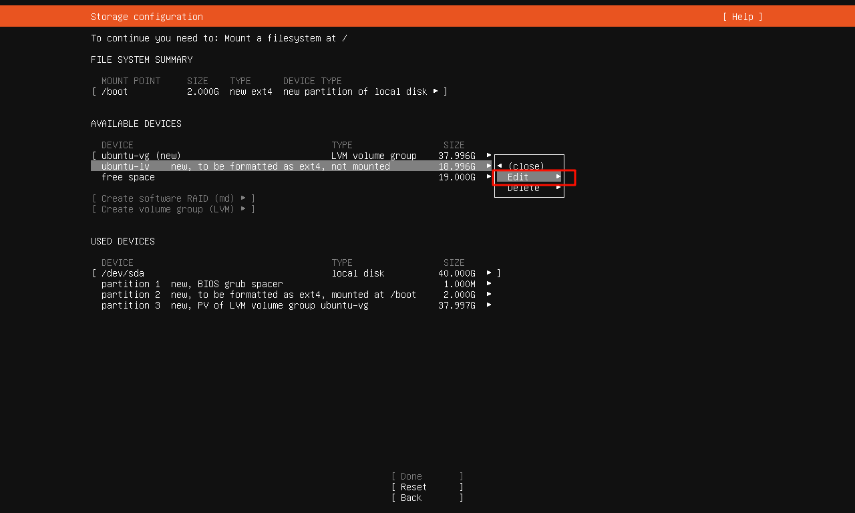This screenshot has width=855, height=513.
Task: Expand arrow beside ubuntu-vg 37.996G
Action: tap(489, 155)
